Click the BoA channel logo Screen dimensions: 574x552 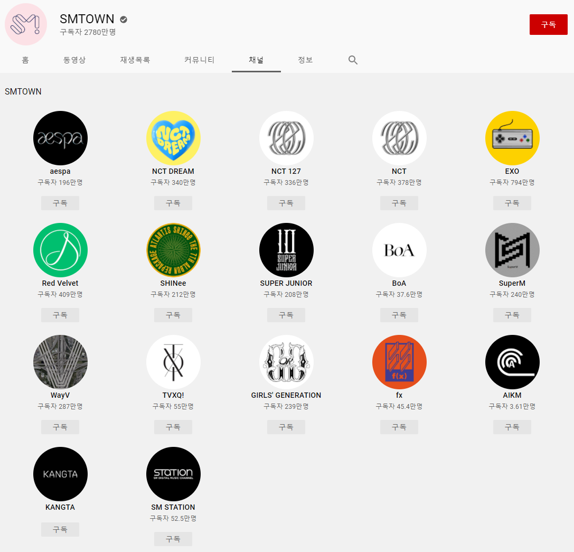point(399,250)
